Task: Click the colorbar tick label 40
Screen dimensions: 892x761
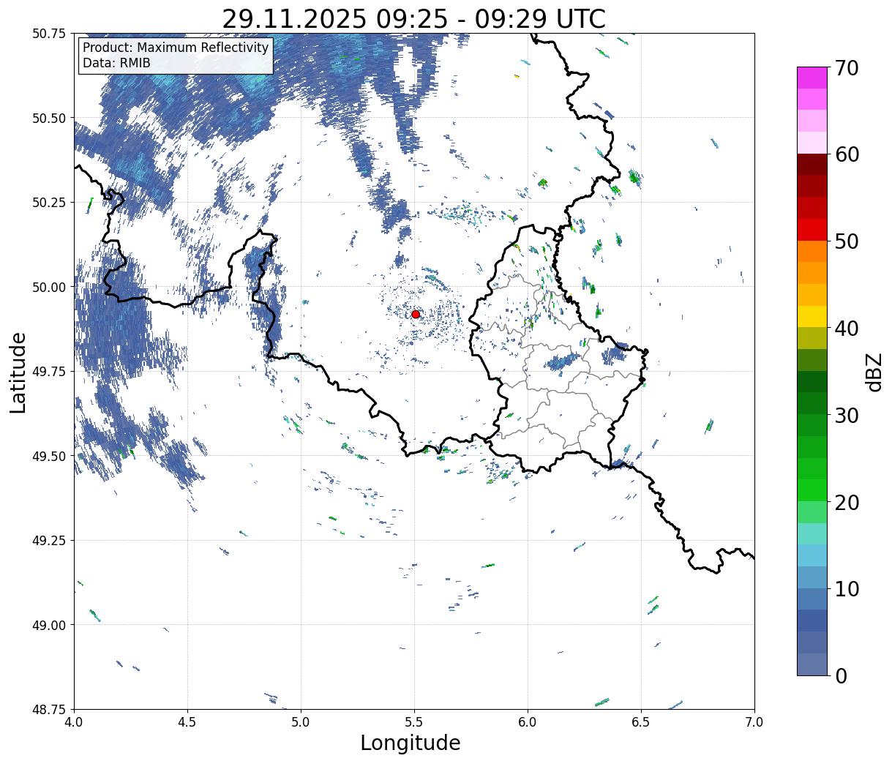Action: [x=847, y=328]
